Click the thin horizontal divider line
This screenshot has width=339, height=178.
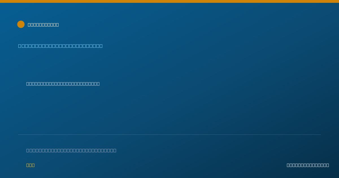click(169, 134)
